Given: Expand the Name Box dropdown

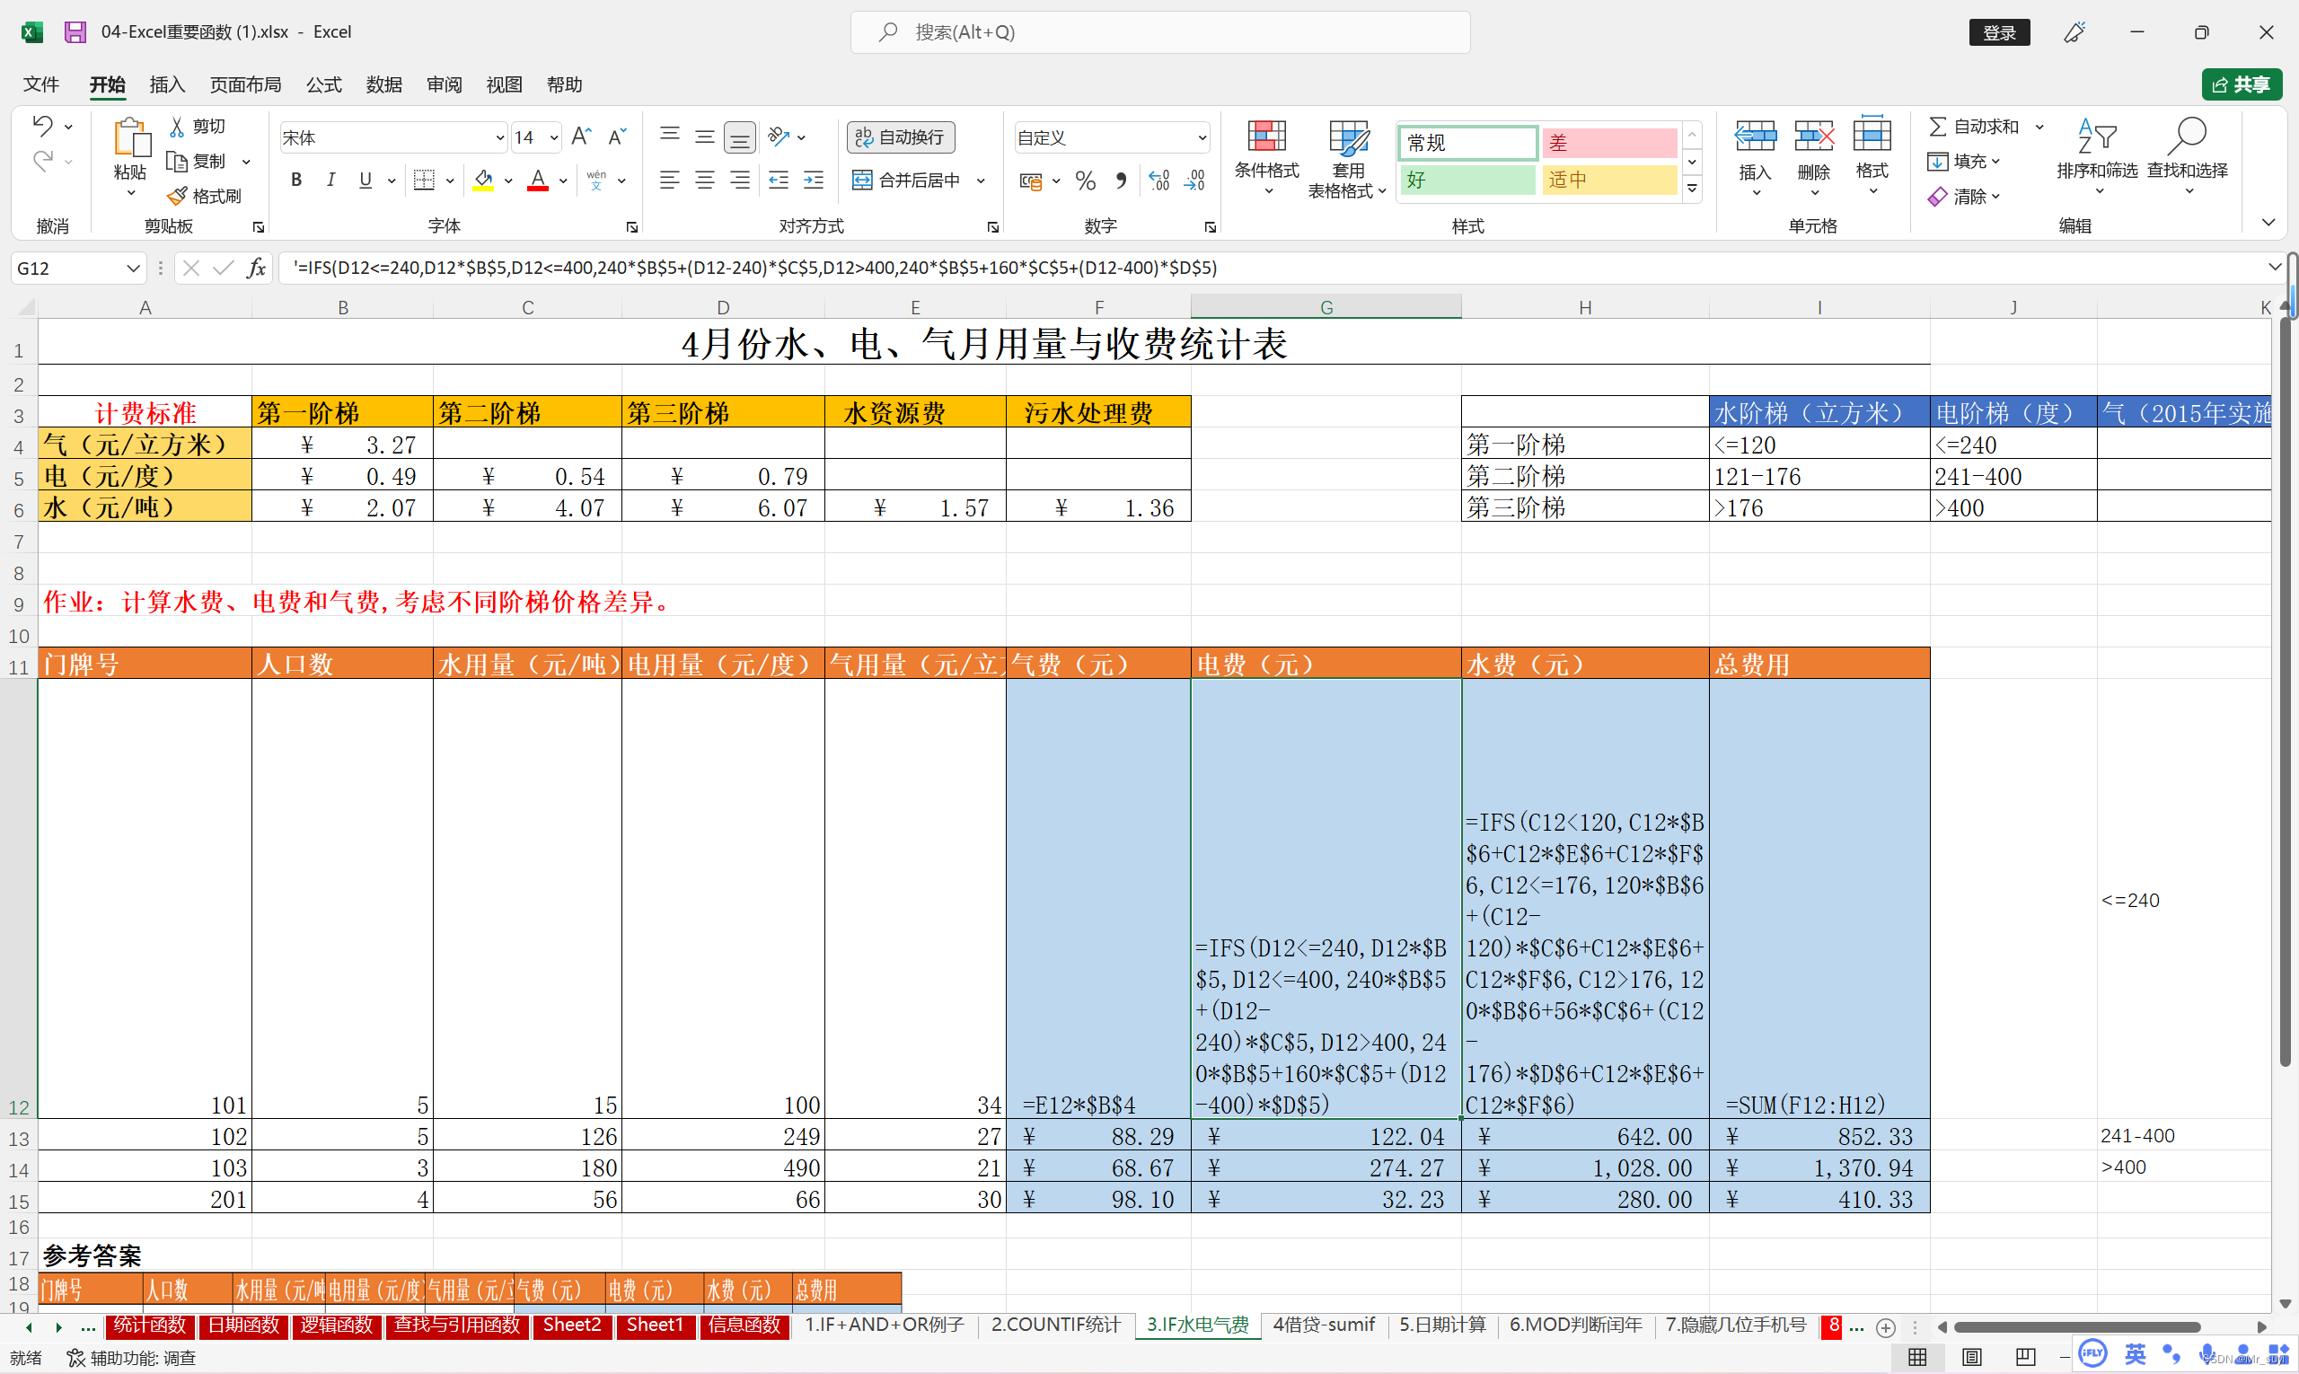Looking at the screenshot, I should pyautogui.click(x=132, y=269).
